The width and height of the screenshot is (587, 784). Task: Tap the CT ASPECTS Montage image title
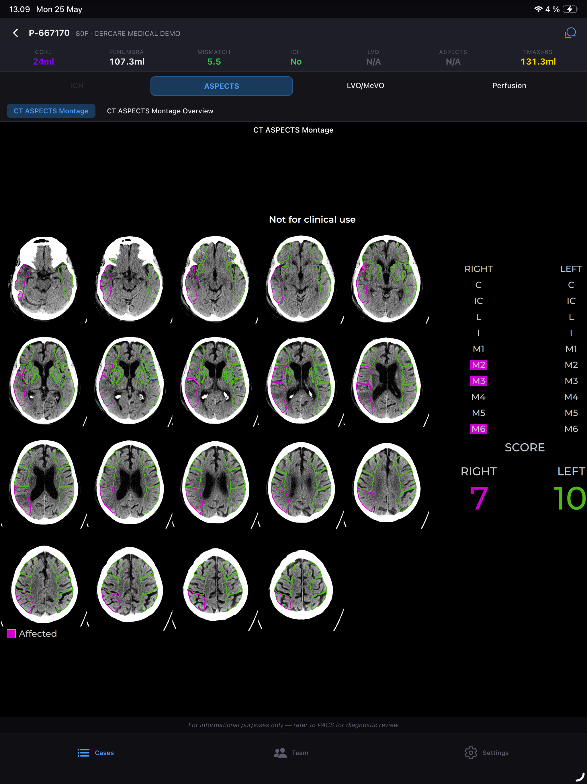(x=293, y=130)
